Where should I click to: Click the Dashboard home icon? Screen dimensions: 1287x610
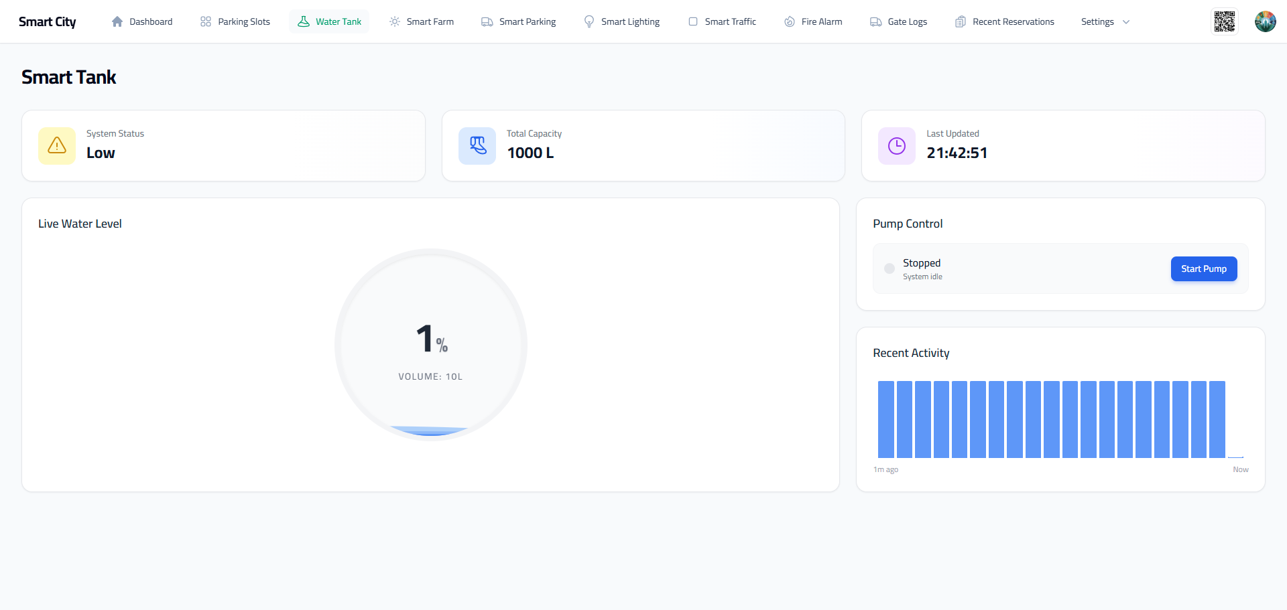[117, 21]
